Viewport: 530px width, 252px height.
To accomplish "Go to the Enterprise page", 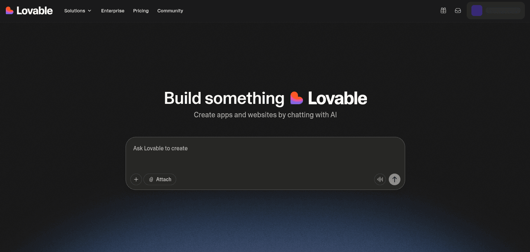I will [x=112, y=11].
